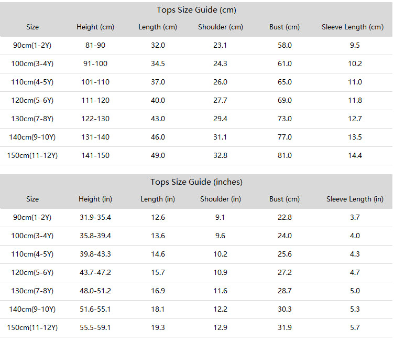The width and height of the screenshot is (394, 340).
Task: Select the 120cm(5-6Y) row in inches table
Action: point(196,272)
